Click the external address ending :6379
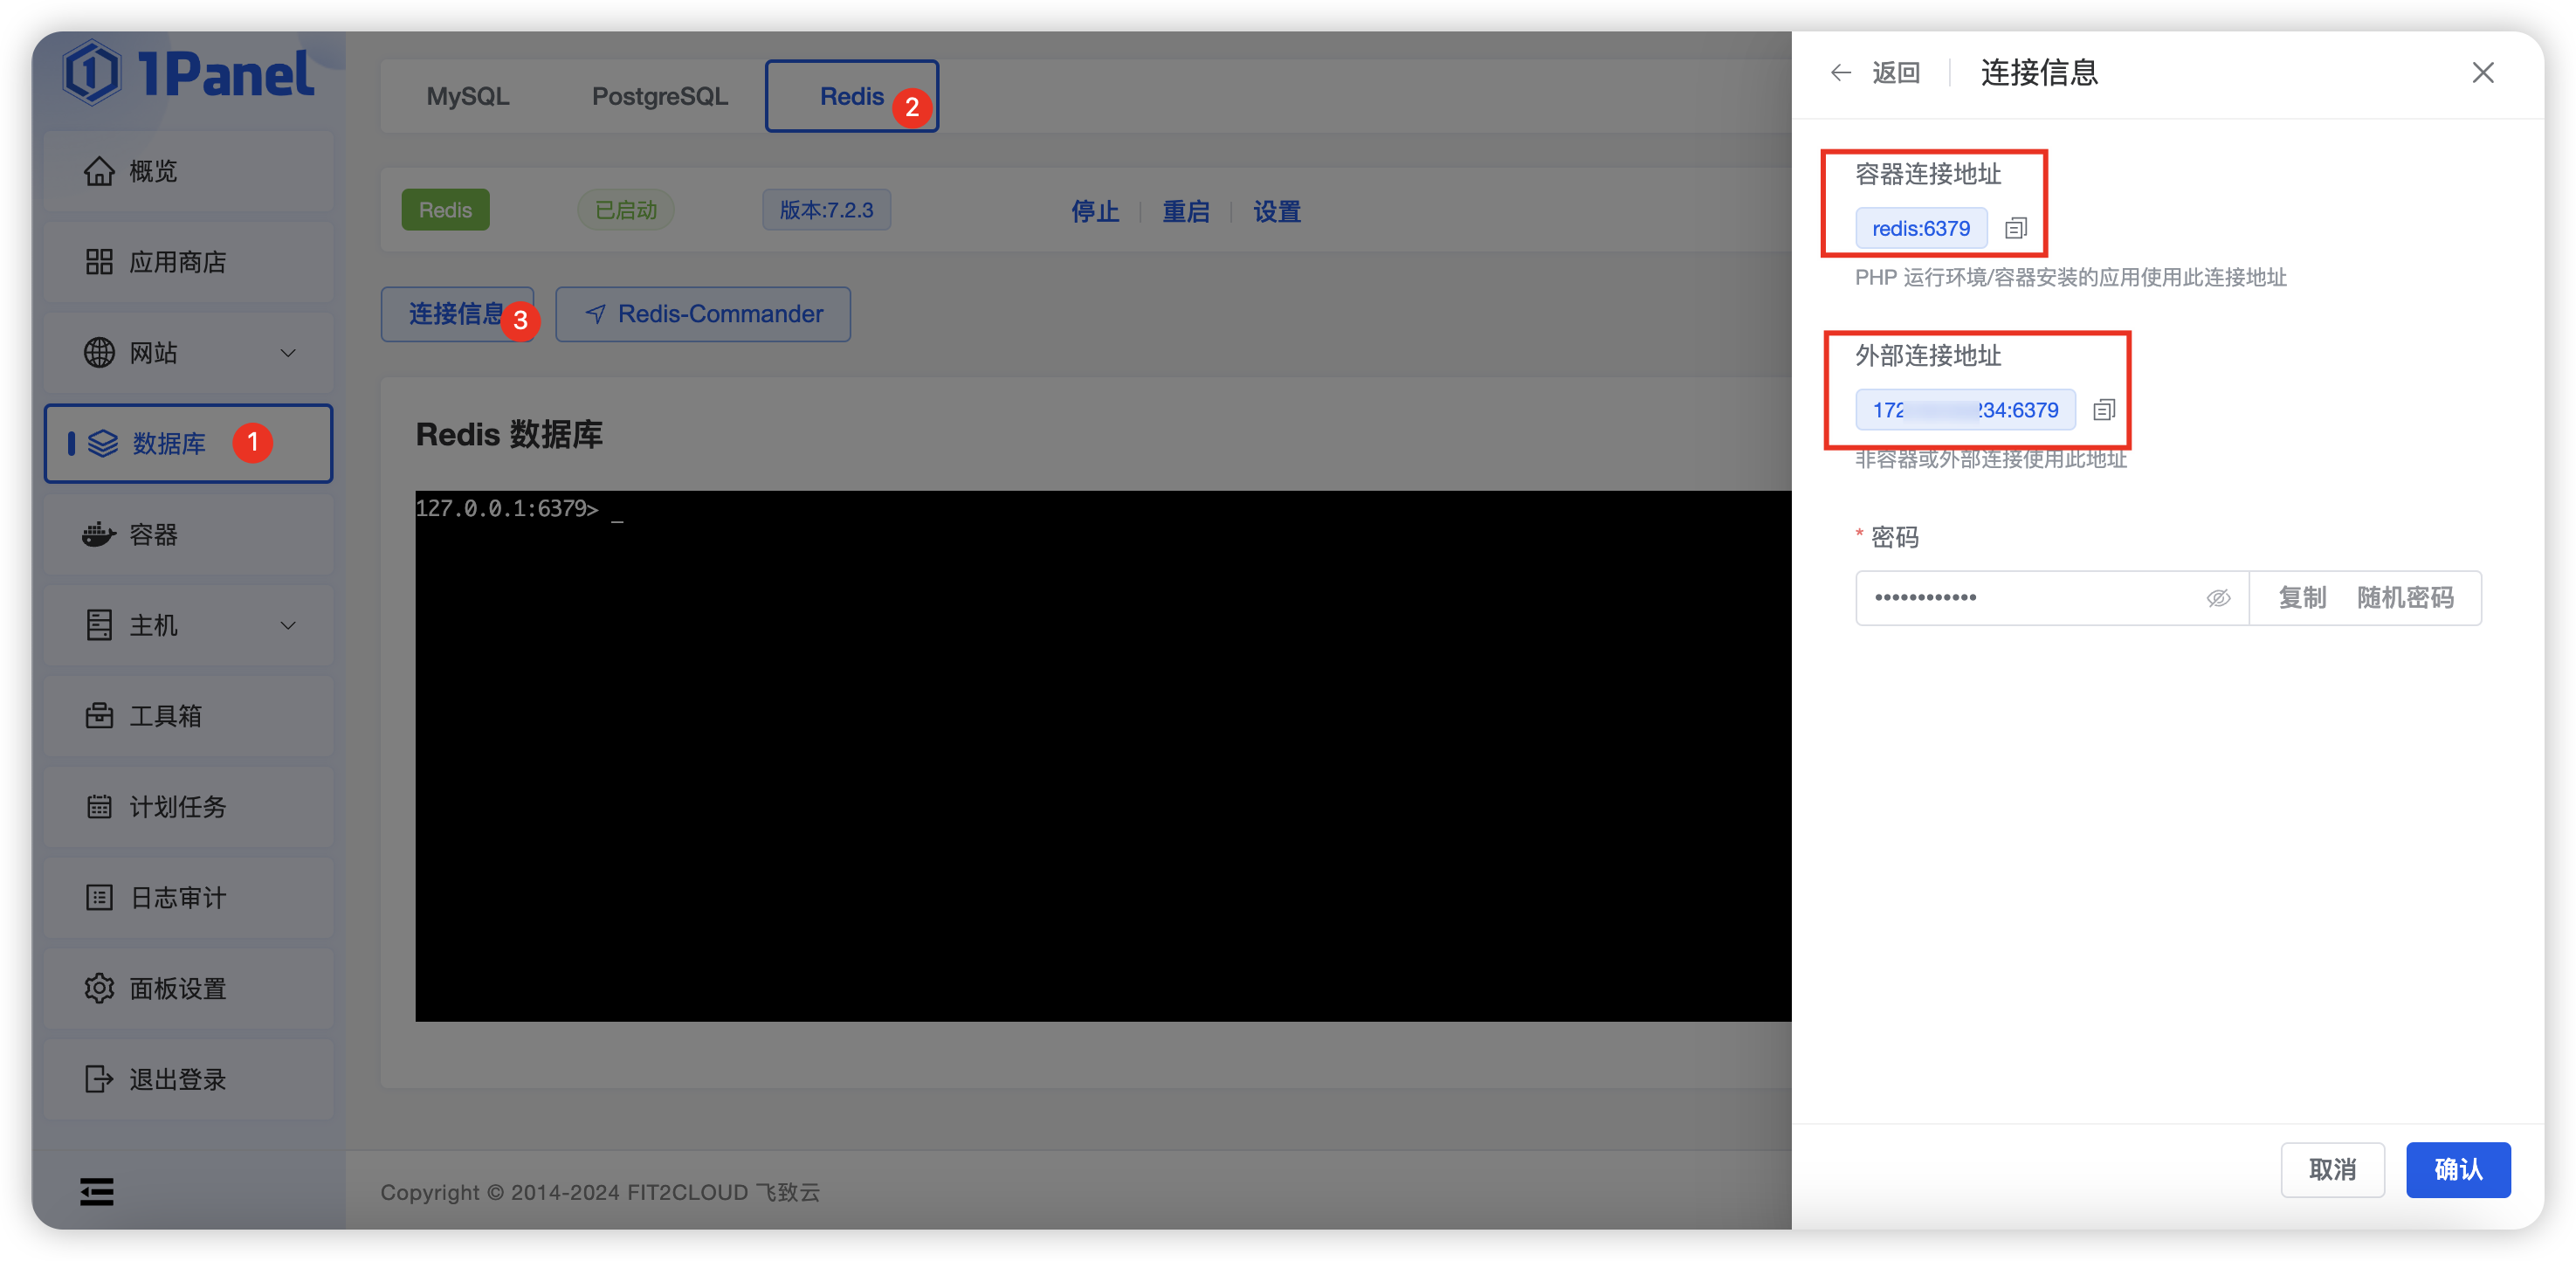Viewport: 2576px width, 1261px height. 1965,410
